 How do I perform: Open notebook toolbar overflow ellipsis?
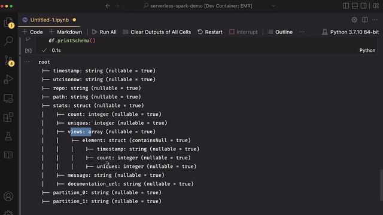[x=302, y=32]
